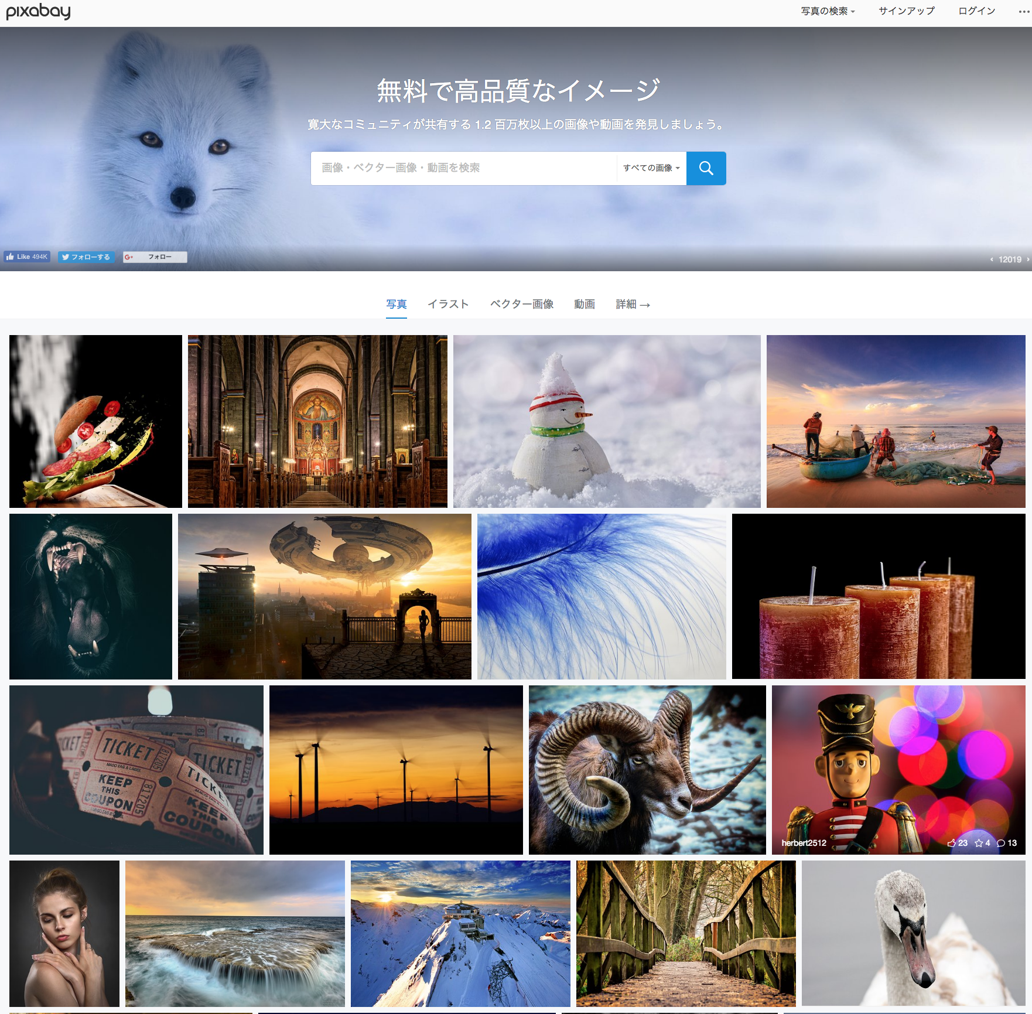This screenshot has height=1014, width=1032.
Task: Open herbert2512 user profile link
Action: coord(804,843)
